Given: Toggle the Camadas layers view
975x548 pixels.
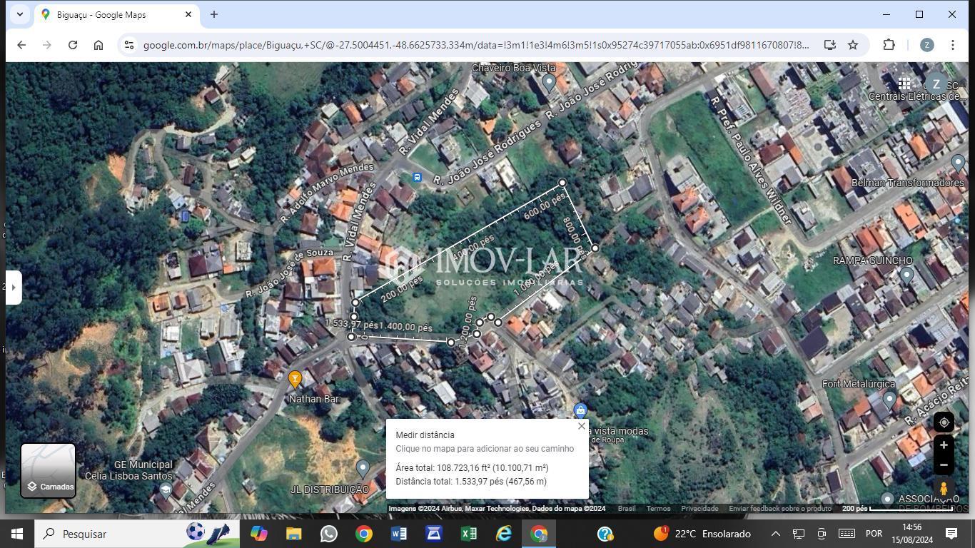Looking at the screenshot, I should click(48, 470).
